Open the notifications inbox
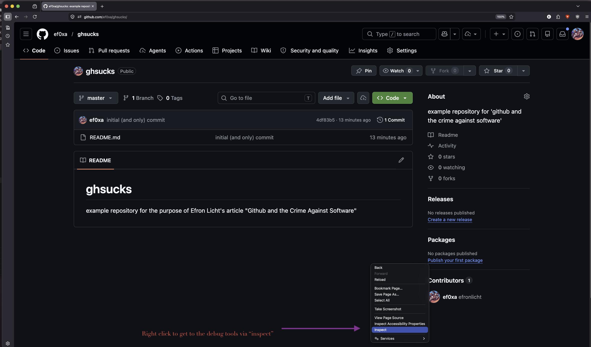 point(562,34)
